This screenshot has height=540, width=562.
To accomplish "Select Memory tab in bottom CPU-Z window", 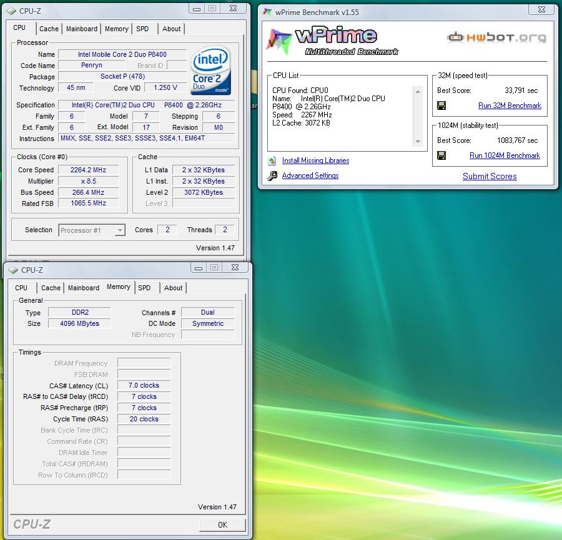I will click(x=119, y=287).
